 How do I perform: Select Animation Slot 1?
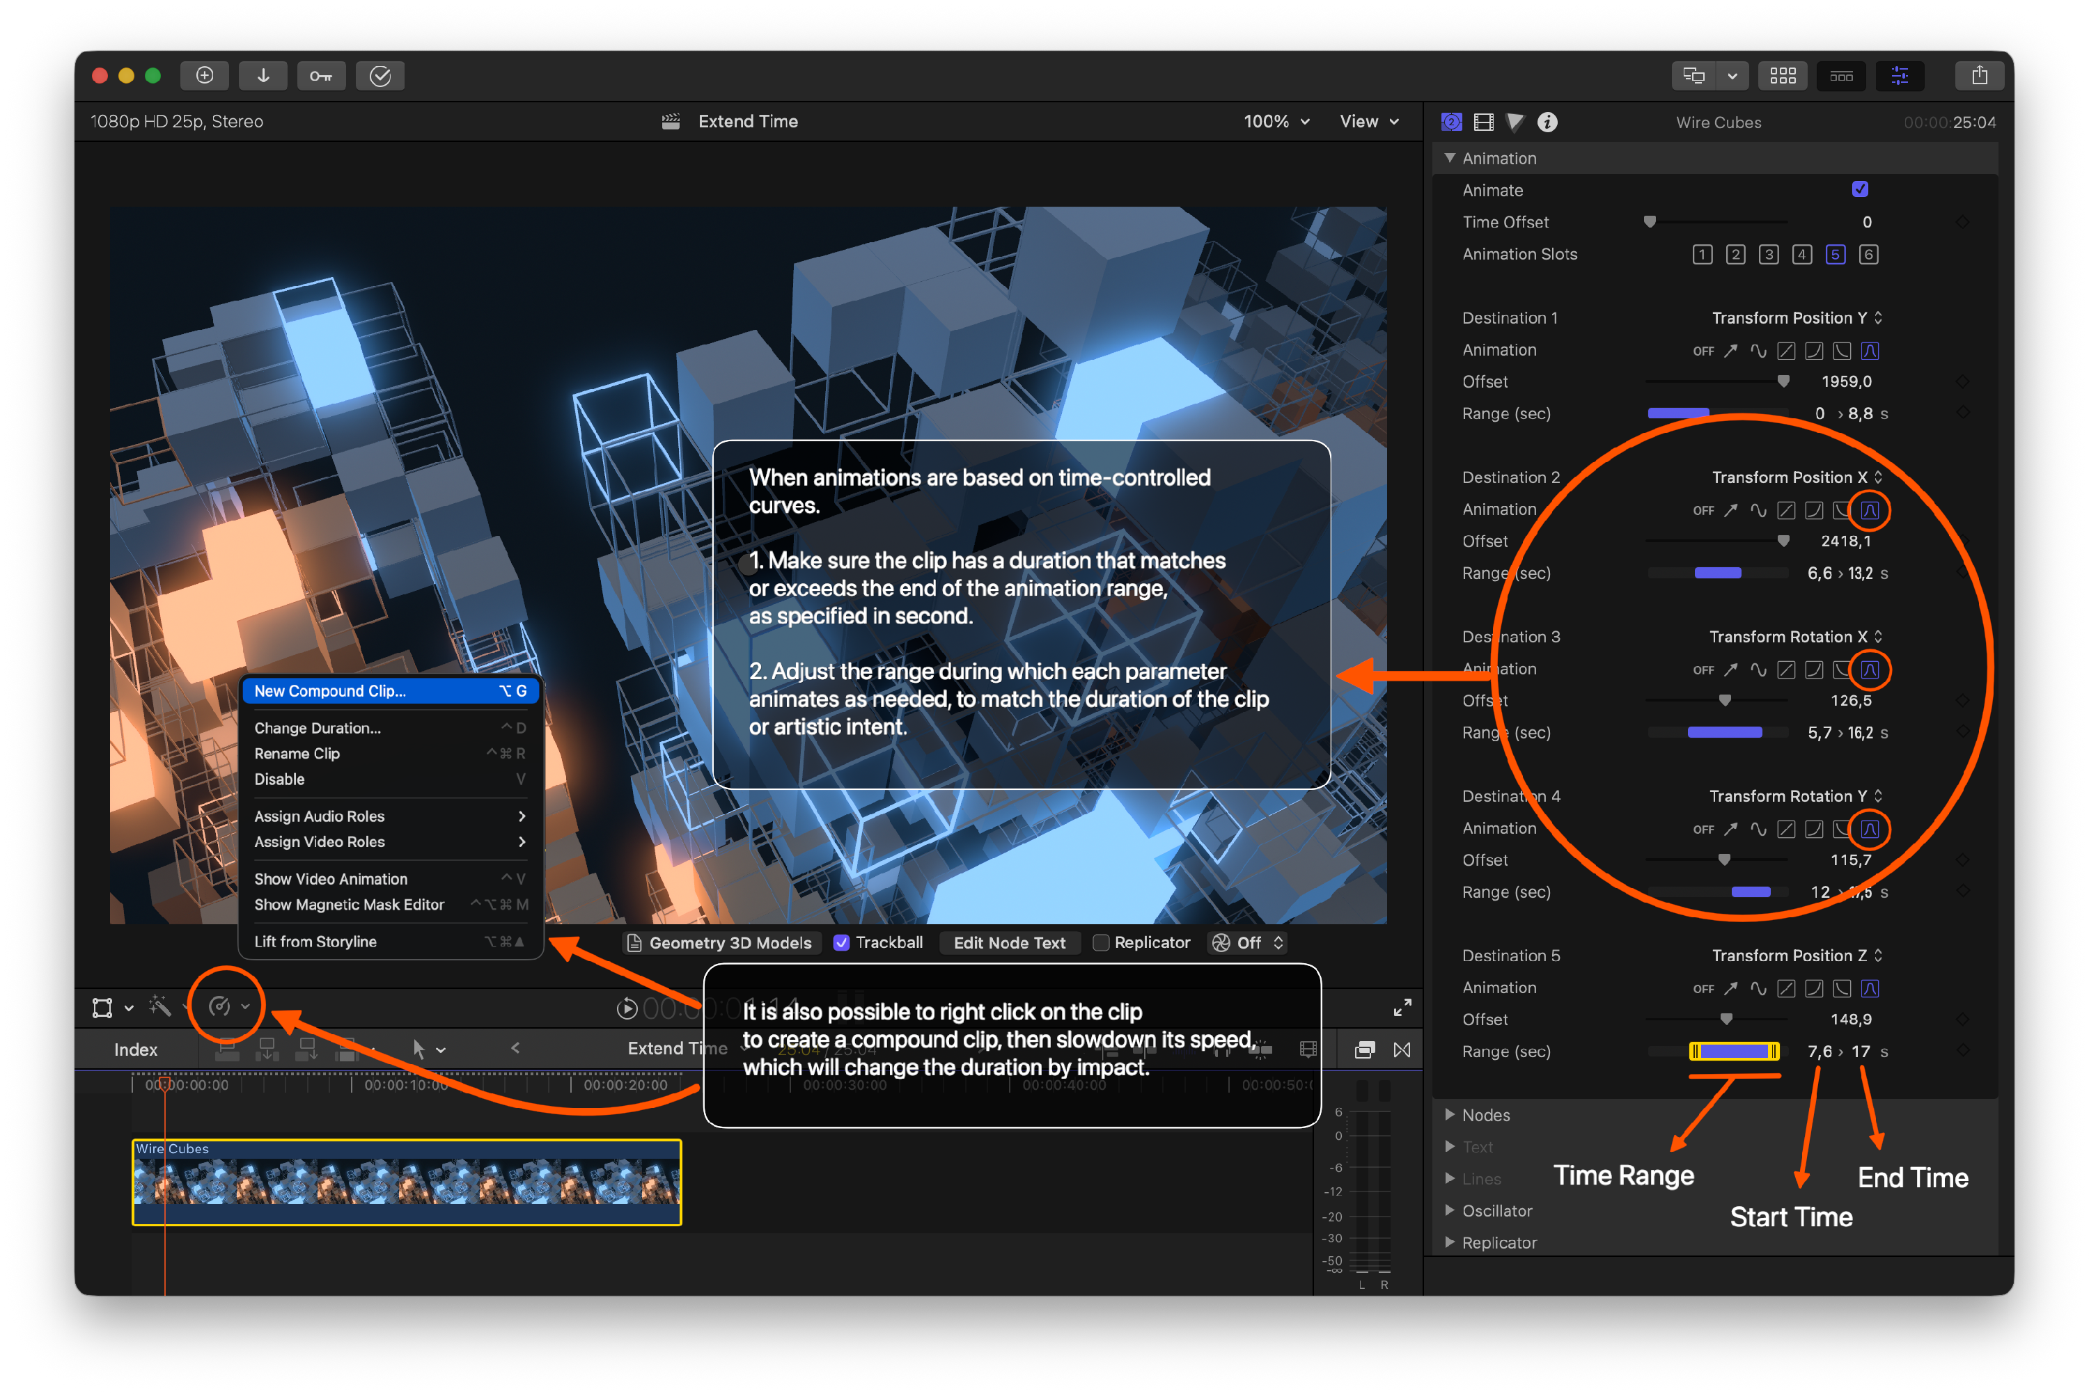point(1702,254)
